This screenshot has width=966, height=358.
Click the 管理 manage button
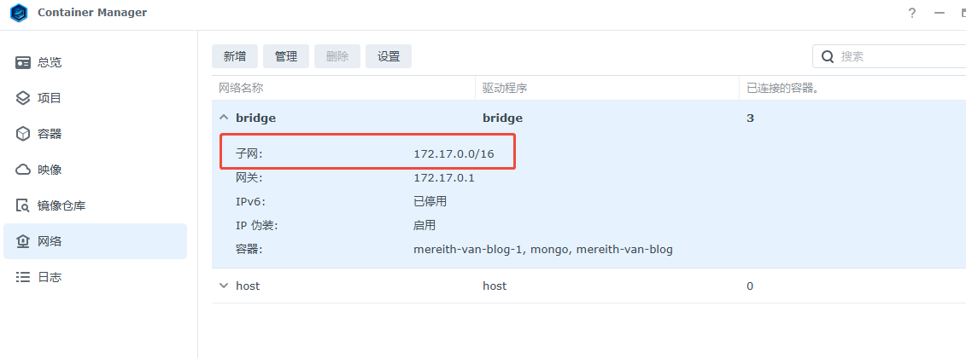(286, 56)
